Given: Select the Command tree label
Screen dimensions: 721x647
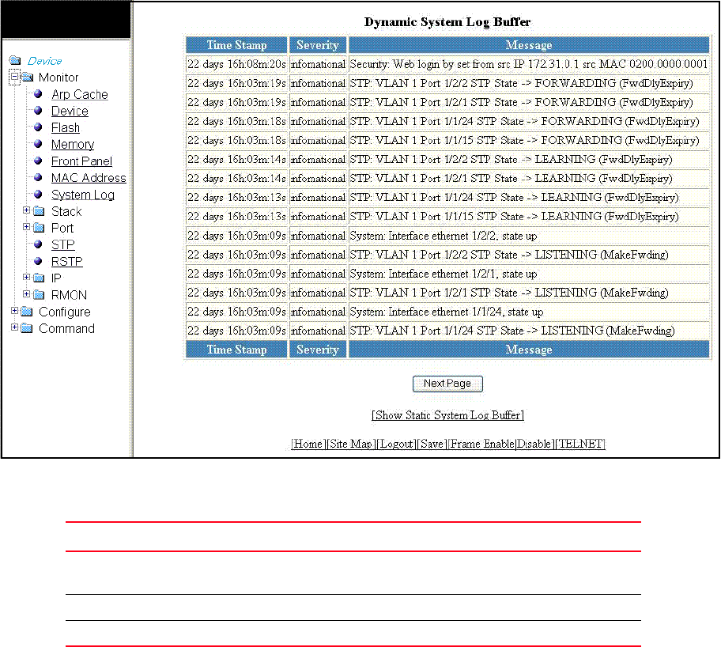Looking at the screenshot, I should (x=66, y=328).
